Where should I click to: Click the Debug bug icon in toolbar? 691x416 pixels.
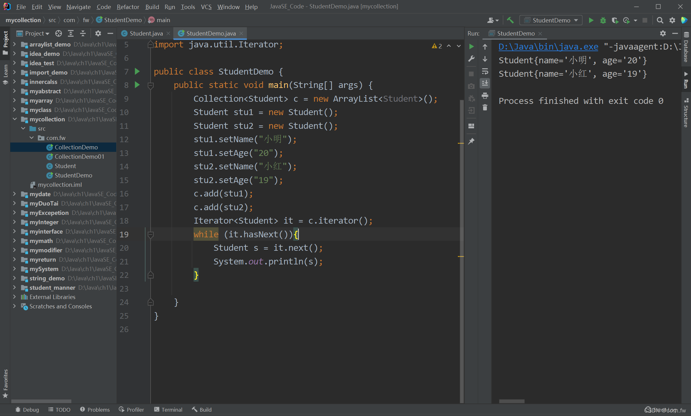pyautogui.click(x=603, y=20)
